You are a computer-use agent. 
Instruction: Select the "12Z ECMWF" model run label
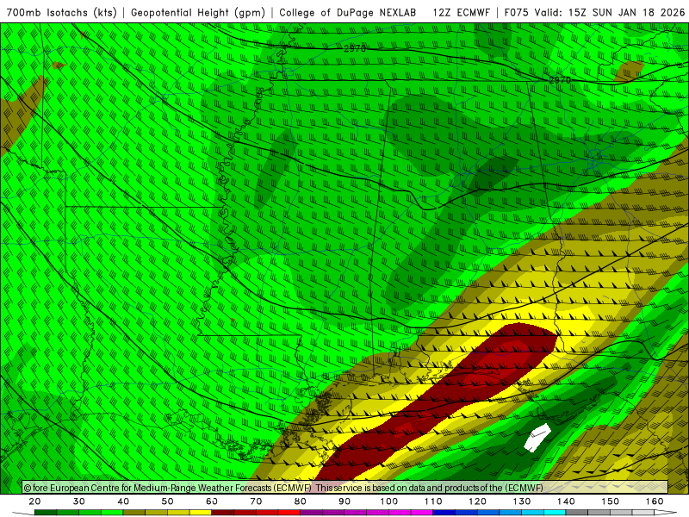click(x=461, y=13)
